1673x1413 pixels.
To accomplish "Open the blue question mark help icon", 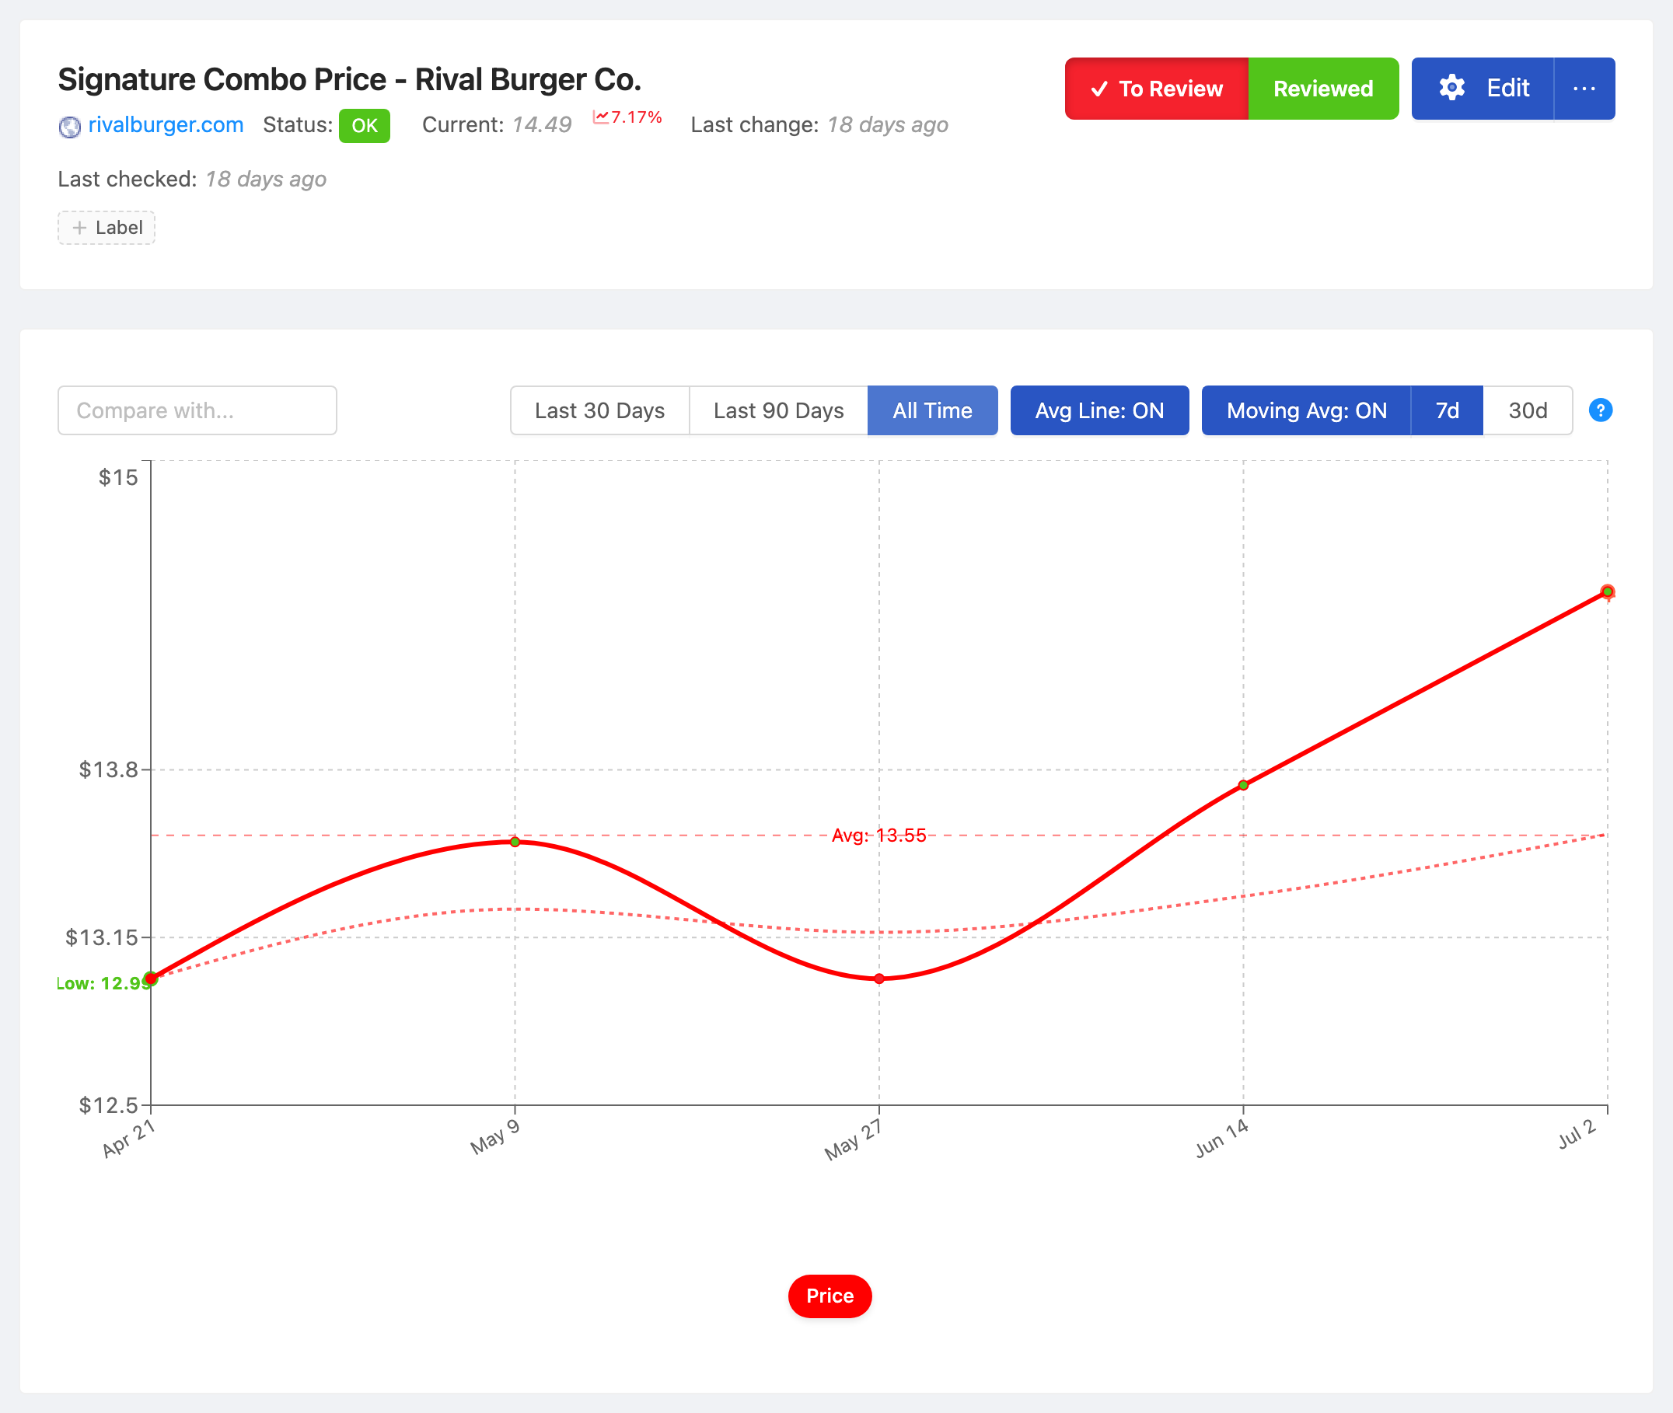I will 1600,410.
